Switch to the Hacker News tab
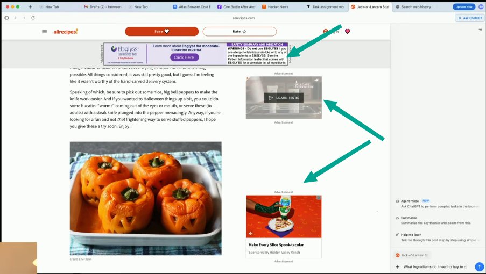 [x=275, y=7]
